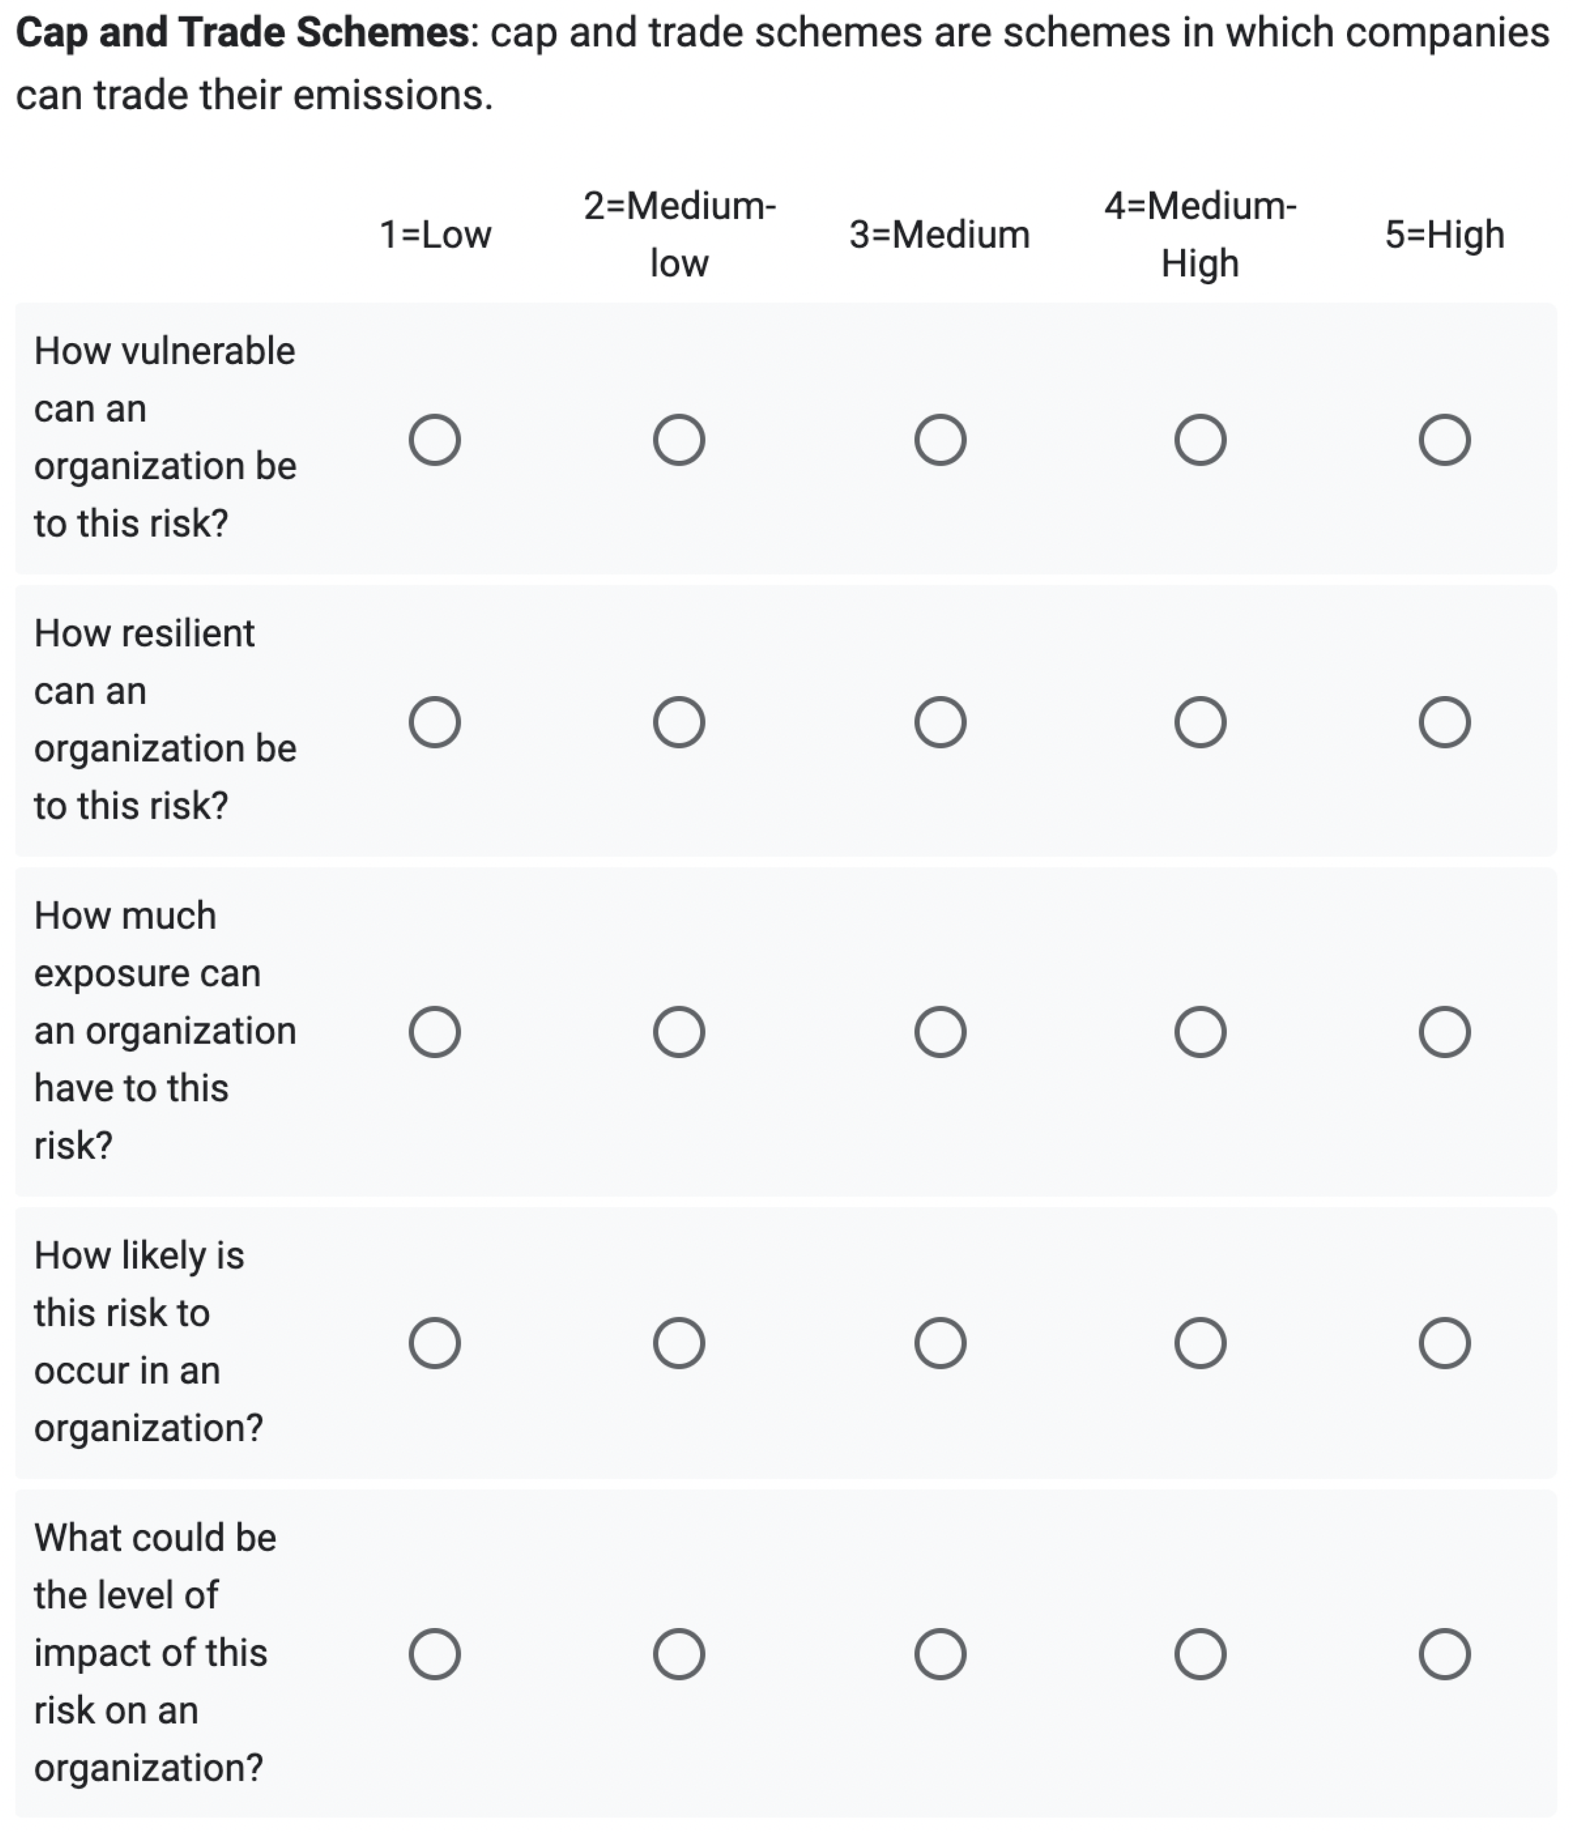This screenshot has height=1832, width=1573.
Task: Rate vulnerability to this risk as 1=Low
Action: click(434, 439)
